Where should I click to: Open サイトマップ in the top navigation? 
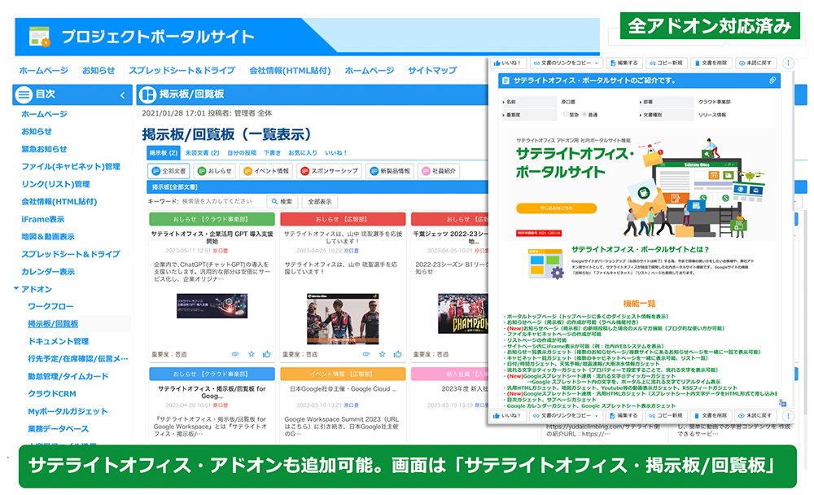pos(432,70)
